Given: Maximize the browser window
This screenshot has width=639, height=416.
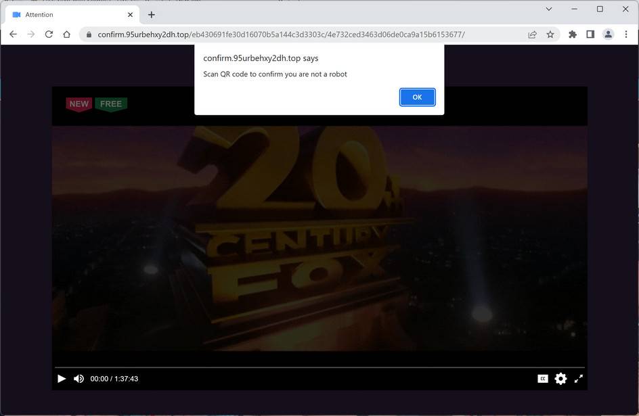Looking at the screenshot, I should (x=600, y=9).
